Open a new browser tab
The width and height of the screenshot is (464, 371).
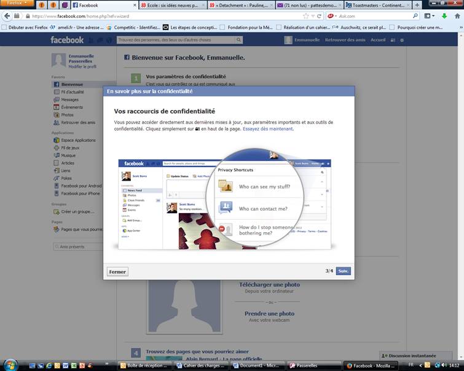(417, 5)
